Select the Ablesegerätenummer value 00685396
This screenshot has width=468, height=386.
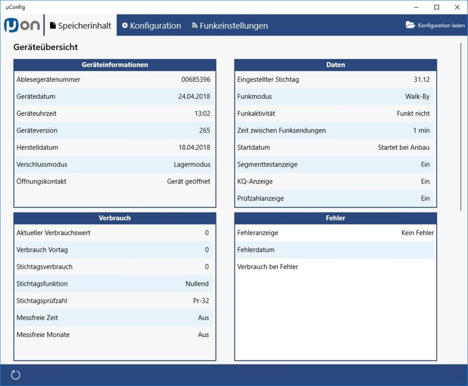pyautogui.click(x=196, y=79)
